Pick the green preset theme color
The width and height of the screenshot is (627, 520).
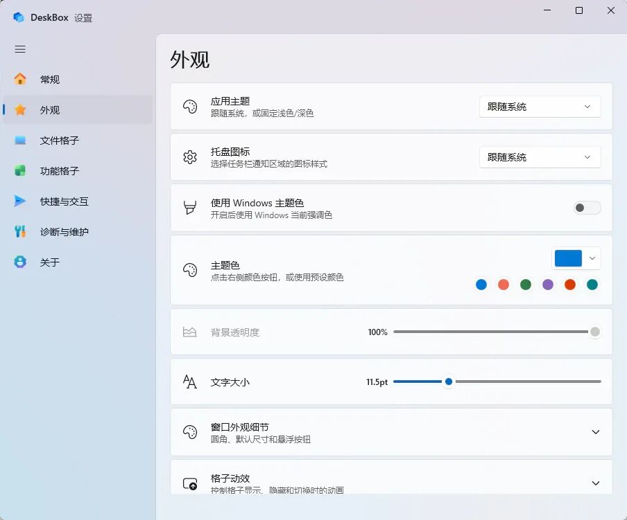(x=526, y=285)
